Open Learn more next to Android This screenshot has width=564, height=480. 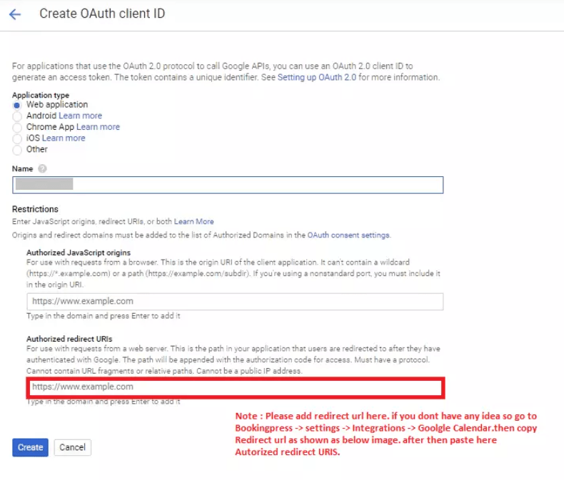[80, 116]
